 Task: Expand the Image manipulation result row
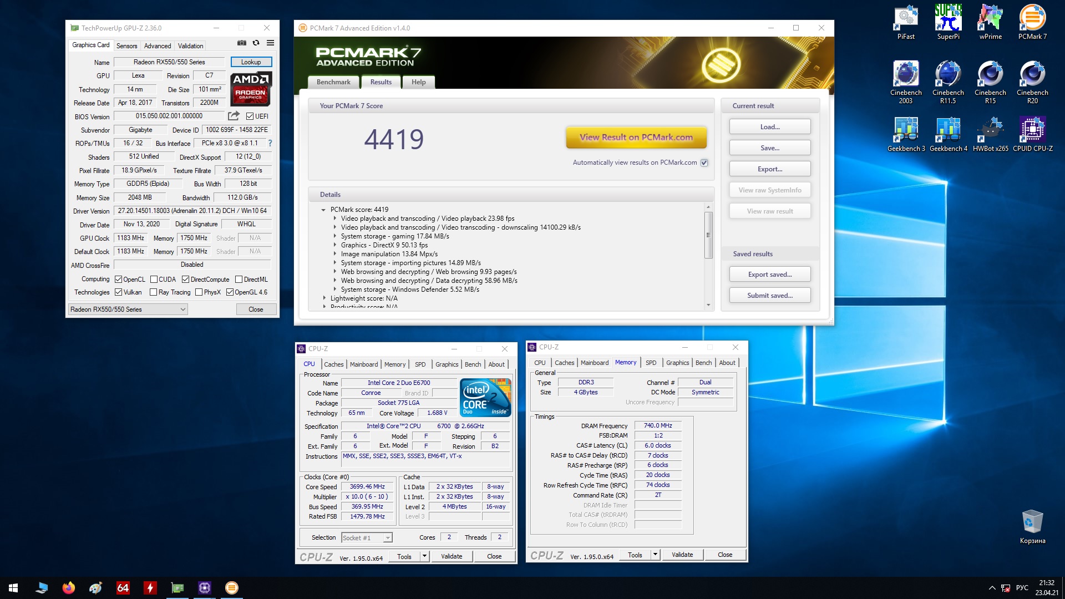click(x=334, y=254)
